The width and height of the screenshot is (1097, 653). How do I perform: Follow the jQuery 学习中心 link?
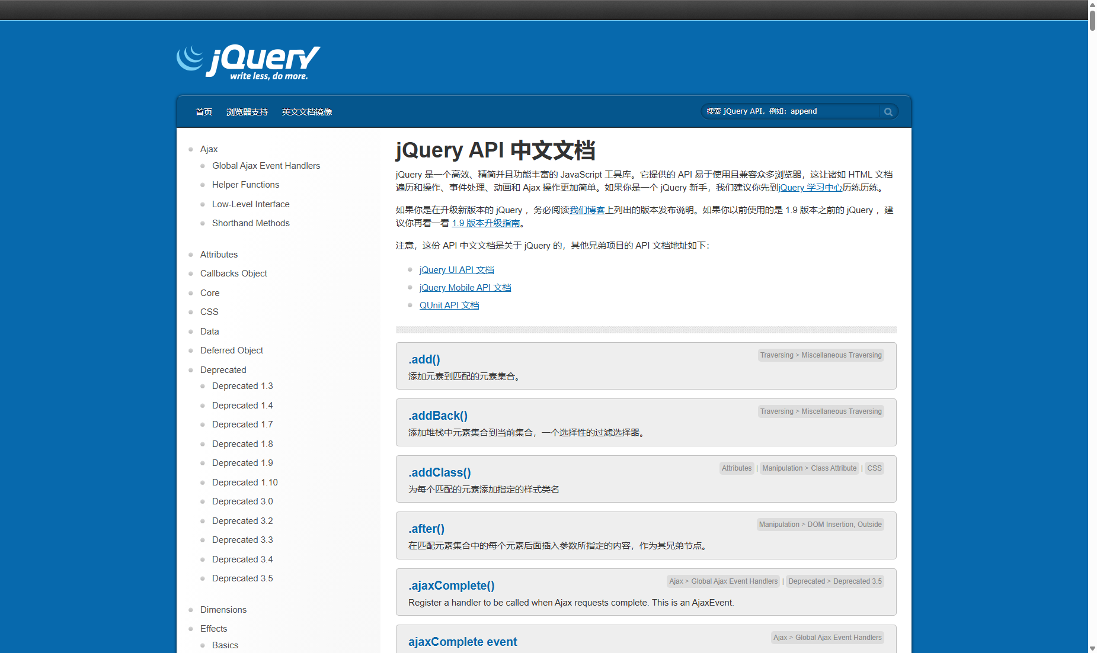click(811, 188)
